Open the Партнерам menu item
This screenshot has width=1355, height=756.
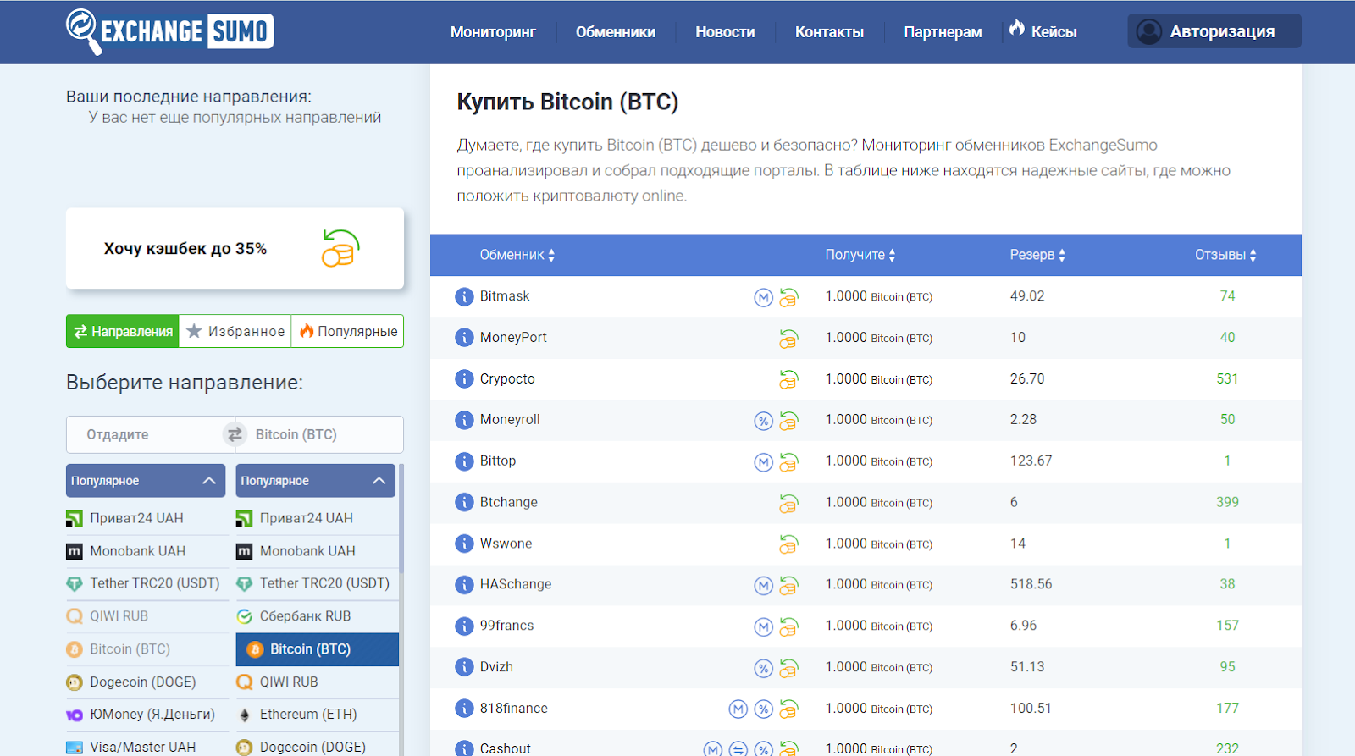click(943, 32)
